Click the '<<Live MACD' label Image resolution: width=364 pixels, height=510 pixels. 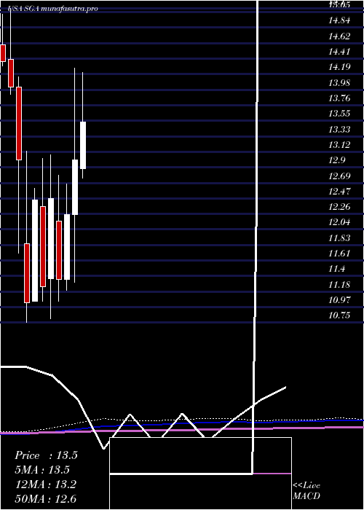306,490
